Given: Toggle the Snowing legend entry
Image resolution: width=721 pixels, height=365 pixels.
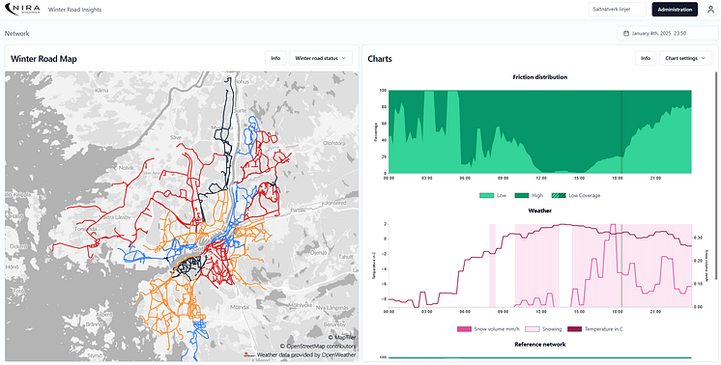Looking at the screenshot, I should click(x=543, y=329).
